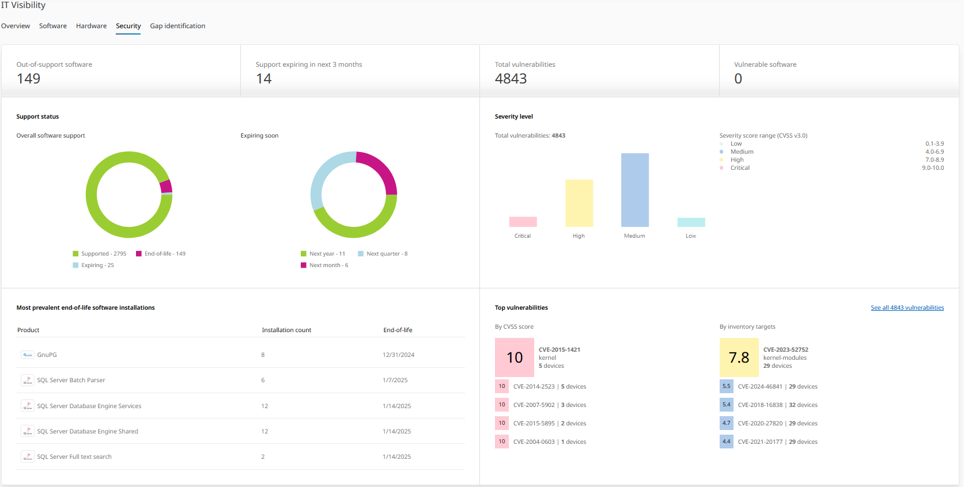Open See all 4843 vulnerabilities link
This screenshot has height=487, width=964.
pos(907,308)
